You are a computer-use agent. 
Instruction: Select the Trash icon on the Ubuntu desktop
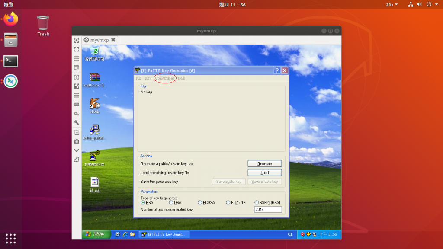[43, 26]
